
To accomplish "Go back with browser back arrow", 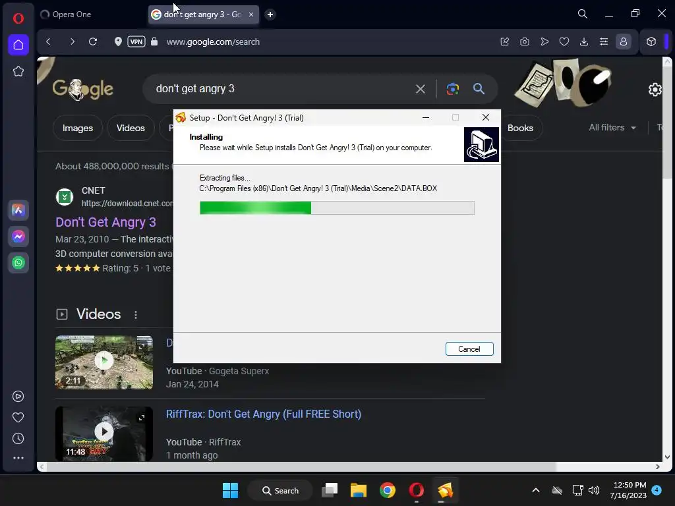I will point(48,42).
